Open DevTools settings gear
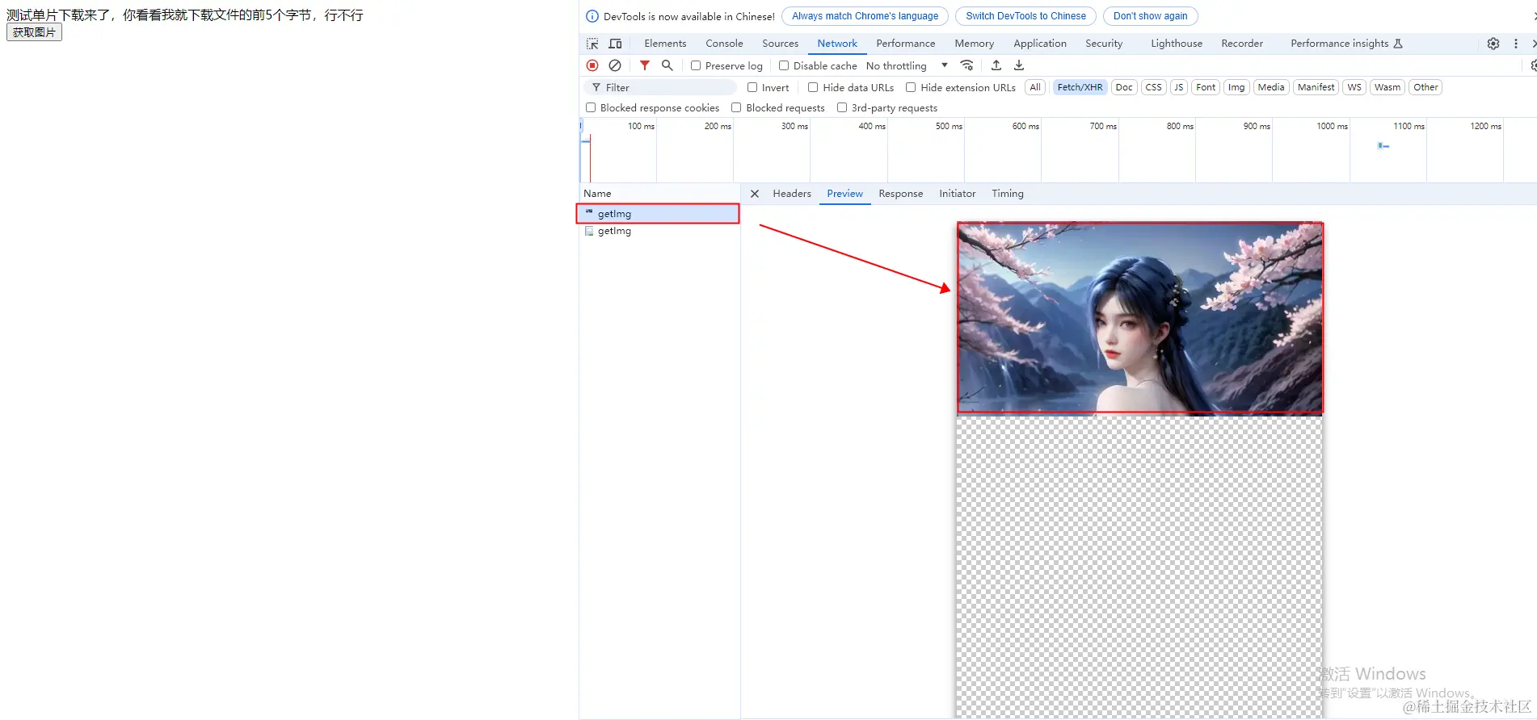The image size is (1537, 720). 1493,44
